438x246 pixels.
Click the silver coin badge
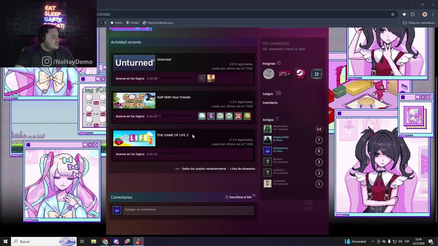(x=269, y=74)
